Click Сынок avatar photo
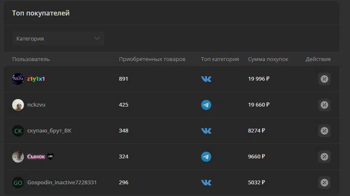Image resolution: width=350 pixels, height=196 pixels. (18, 157)
